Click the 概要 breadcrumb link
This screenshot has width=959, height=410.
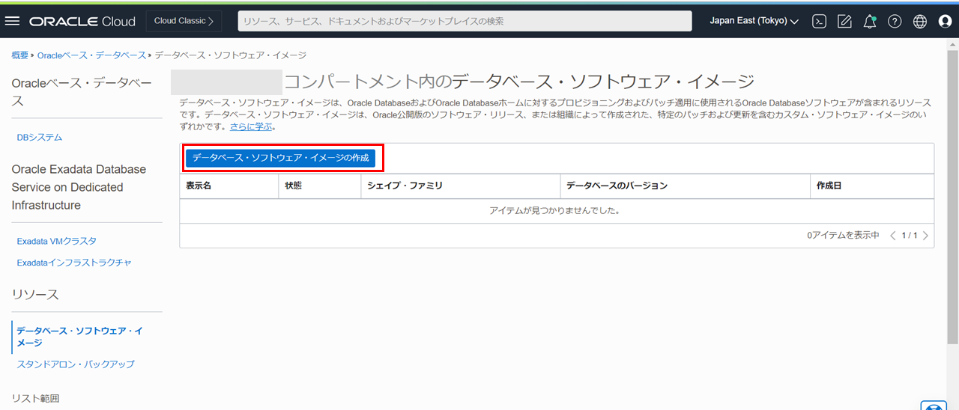tap(20, 55)
